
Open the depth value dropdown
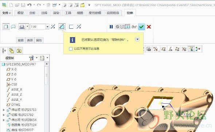click(x=47, y=27)
